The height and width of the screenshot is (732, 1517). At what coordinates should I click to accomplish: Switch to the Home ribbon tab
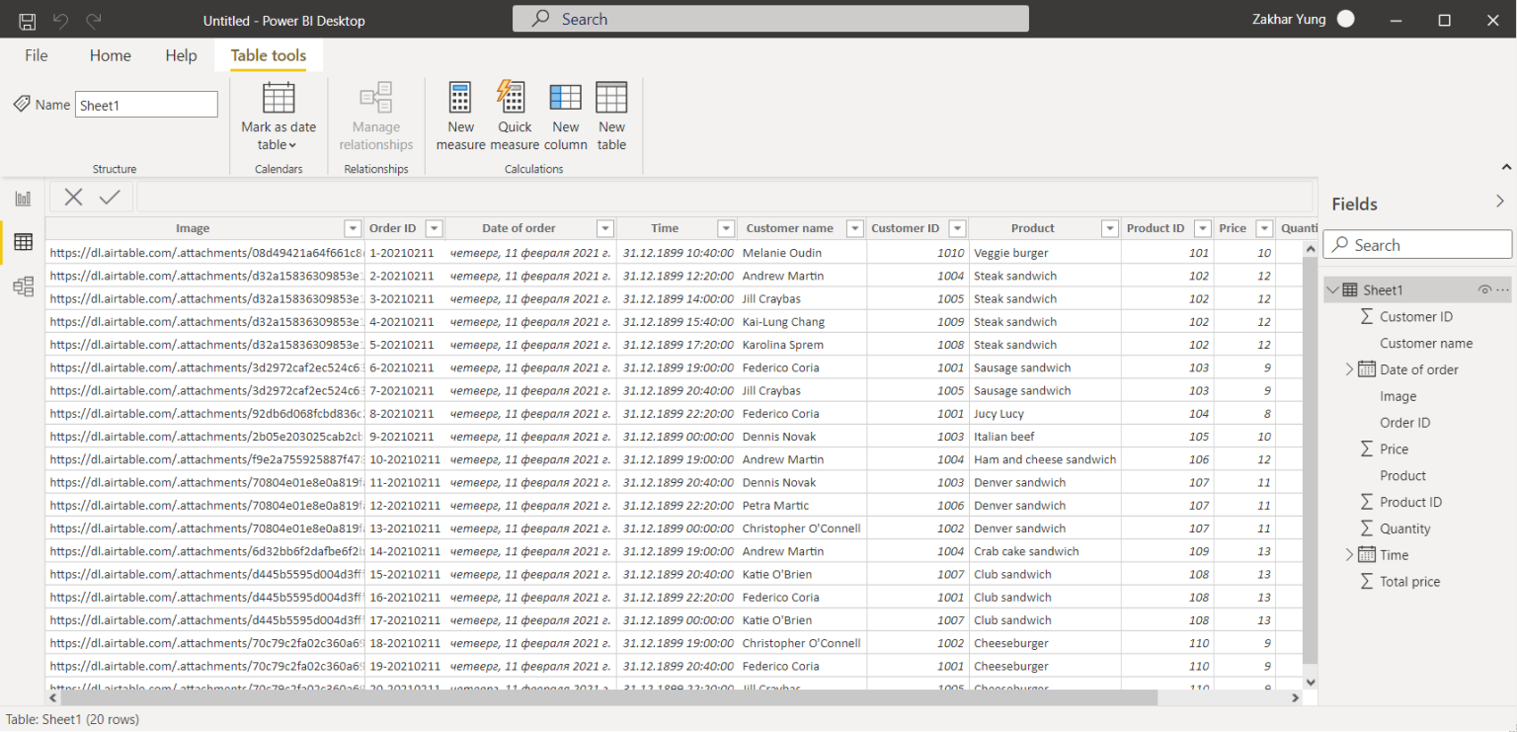point(110,55)
